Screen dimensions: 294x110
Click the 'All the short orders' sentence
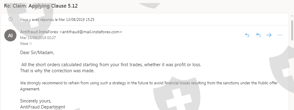tap(111, 65)
